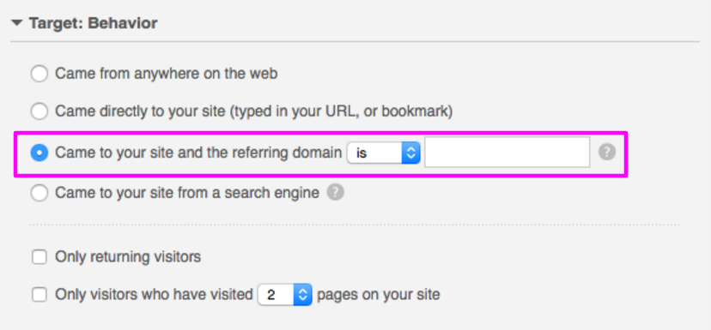Screen dimensions: 711x330
Task: Select the 'from a search engine' radio button
Action: (x=39, y=194)
